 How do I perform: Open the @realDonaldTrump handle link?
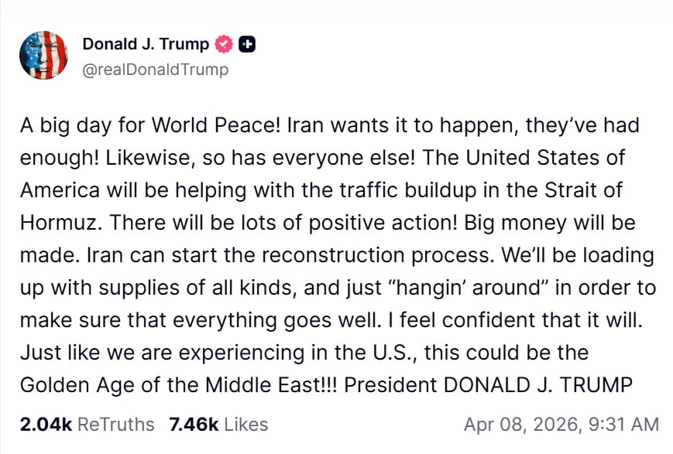[x=156, y=70]
